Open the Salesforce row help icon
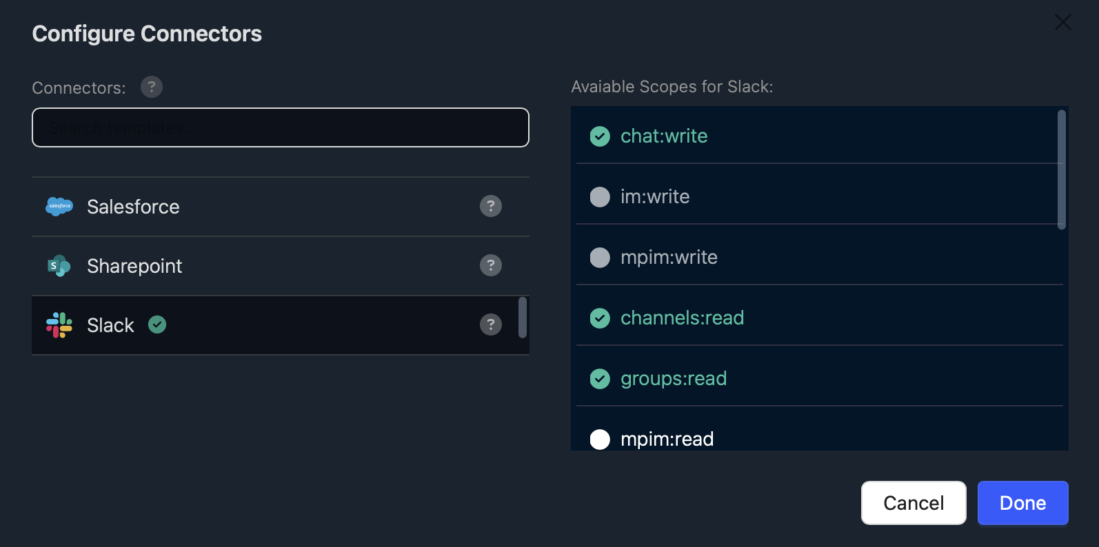Image resolution: width=1099 pixels, height=547 pixels. point(490,206)
